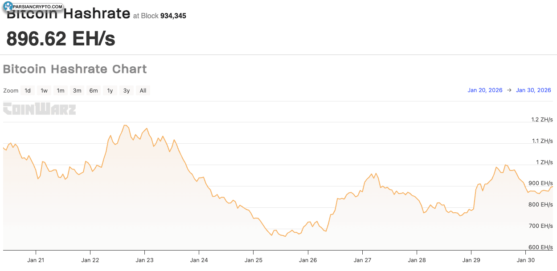
Task: Click the Jan 27 x-axis label
Action: pos(362,260)
